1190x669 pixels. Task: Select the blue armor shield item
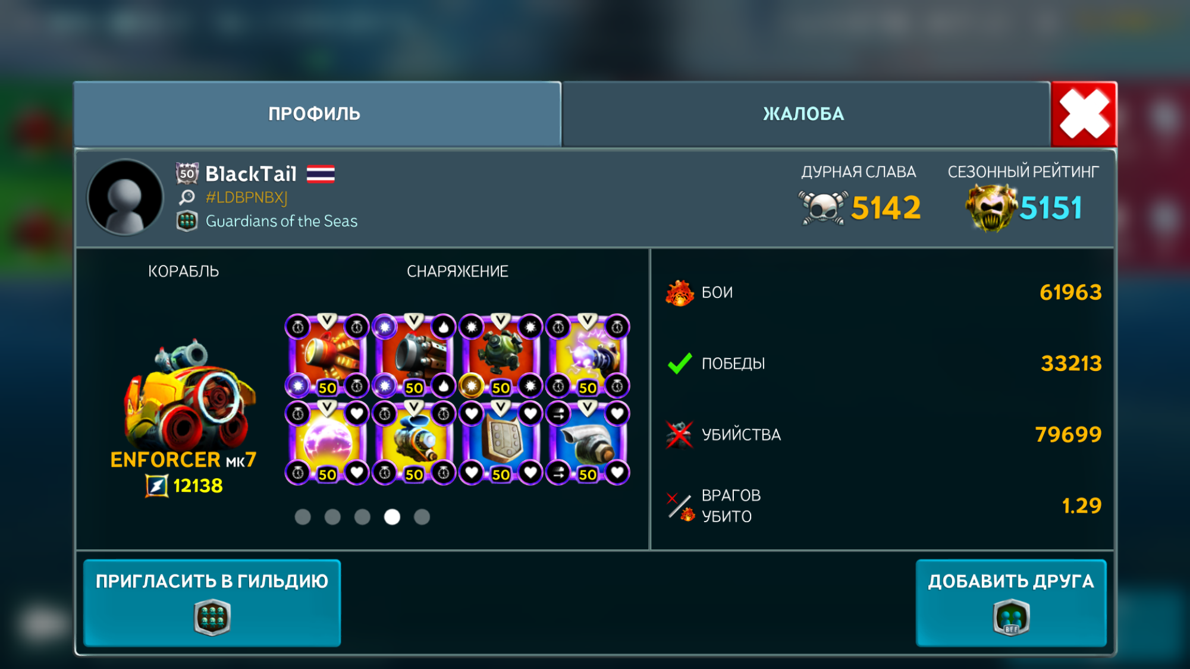pos(501,442)
